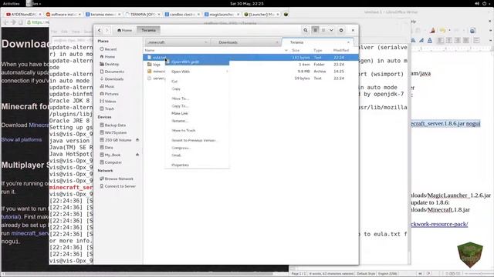Viewport: 494px width, 277px height.
Task: Click the back arrow in file manager
Action: [100, 30]
